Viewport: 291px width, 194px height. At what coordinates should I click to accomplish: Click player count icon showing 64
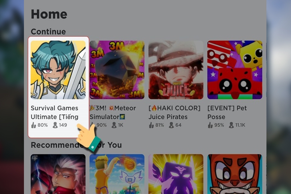click(x=171, y=125)
